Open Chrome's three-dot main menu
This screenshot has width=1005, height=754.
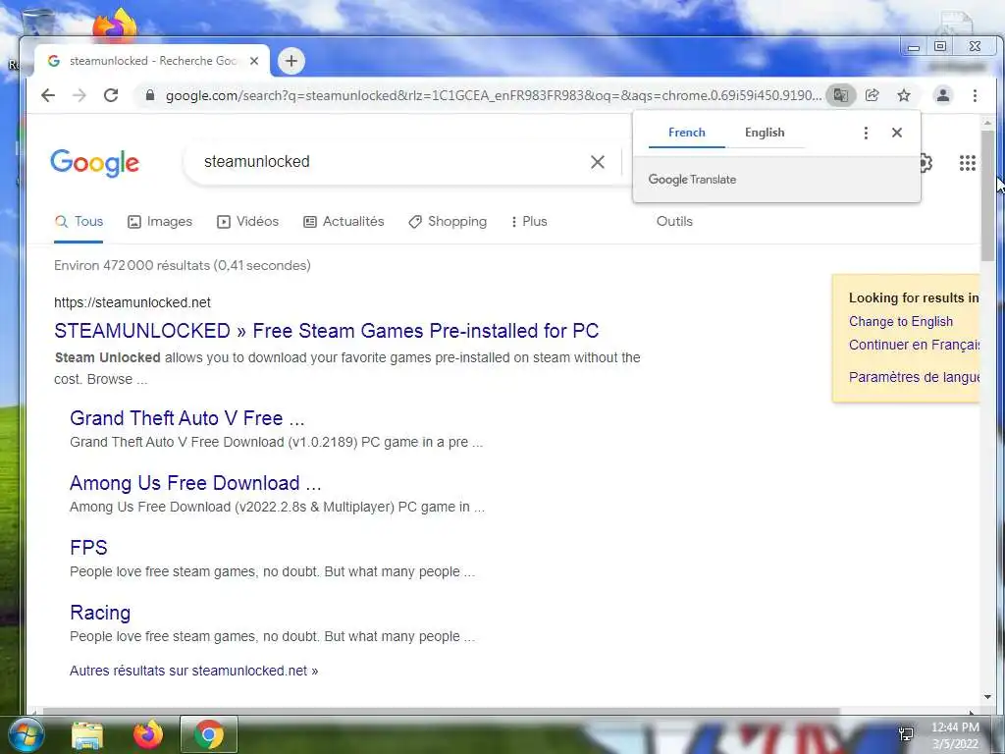pos(975,95)
